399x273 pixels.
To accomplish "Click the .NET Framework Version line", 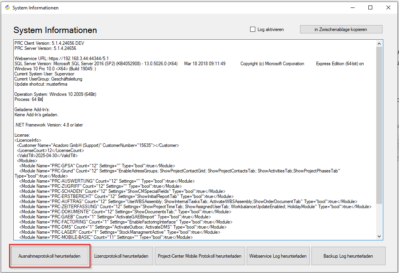I will pos(49,125).
